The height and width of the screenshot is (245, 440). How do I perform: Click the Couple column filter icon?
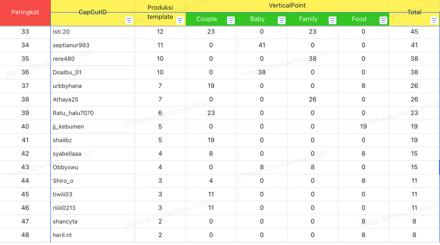tap(231, 20)
